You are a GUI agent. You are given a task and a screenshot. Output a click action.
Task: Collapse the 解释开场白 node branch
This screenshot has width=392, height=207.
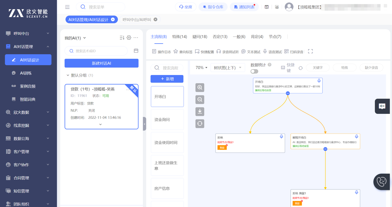(x=325, y=149)
